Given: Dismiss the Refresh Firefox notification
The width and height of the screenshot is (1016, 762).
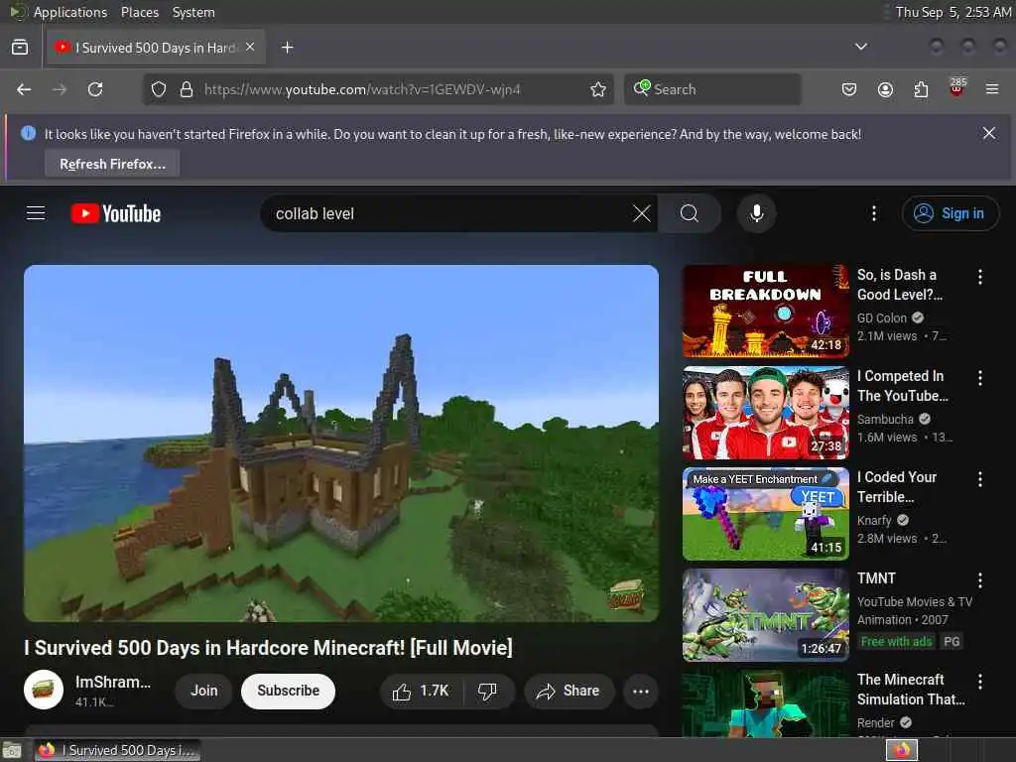Looking at the screenshot, I should point(989,134).
